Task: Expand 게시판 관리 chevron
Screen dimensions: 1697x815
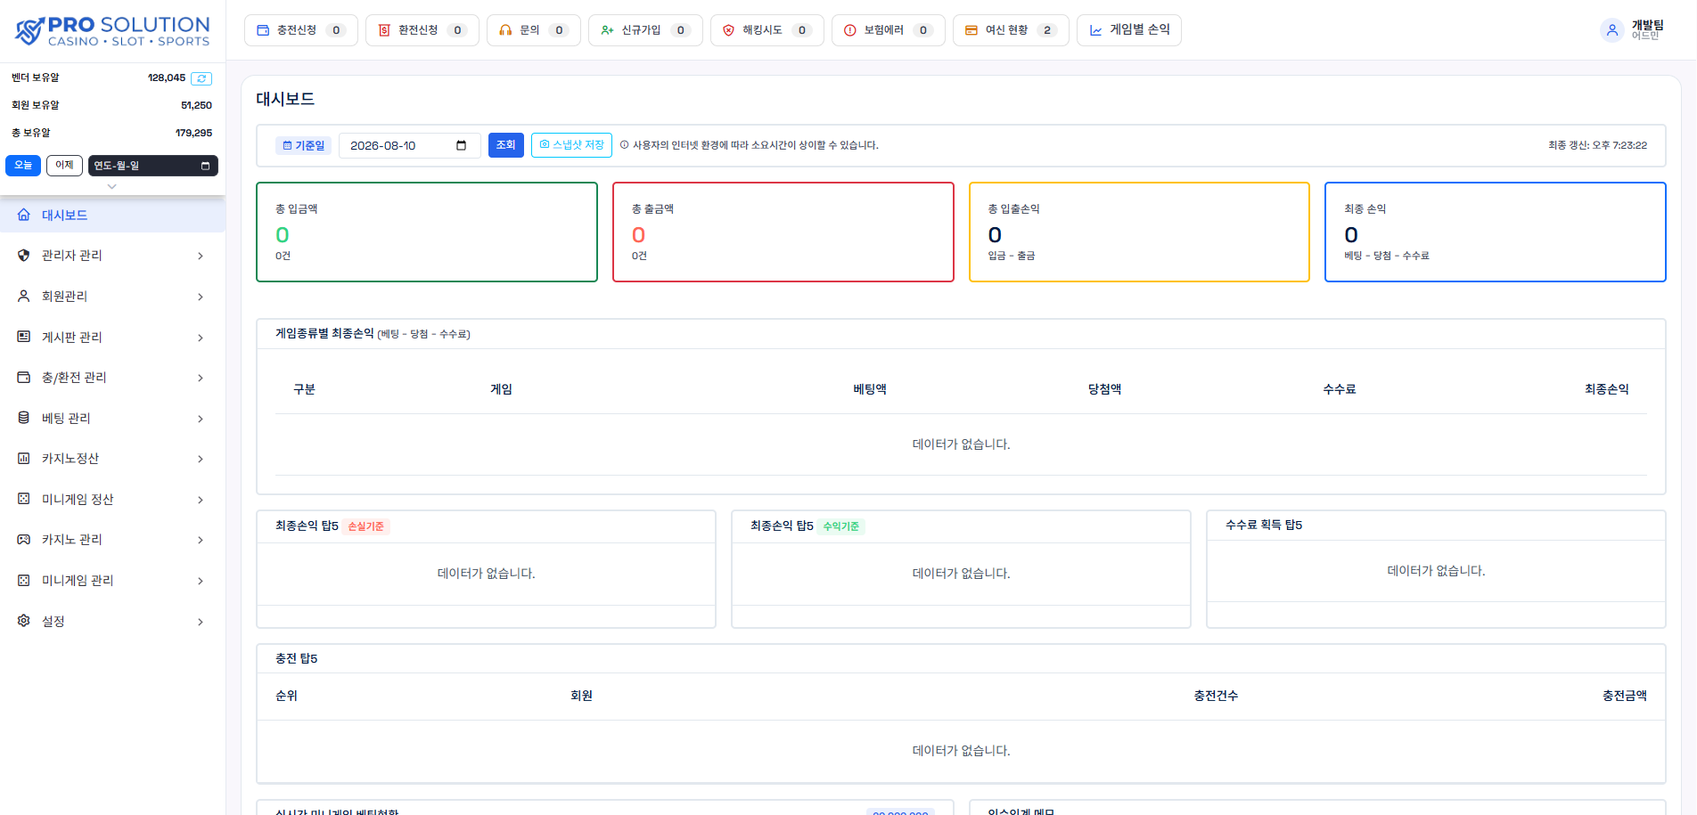Action: point(201,338)
